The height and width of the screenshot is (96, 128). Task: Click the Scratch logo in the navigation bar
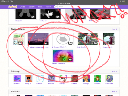pyautogui.click(x=13, y=7)
